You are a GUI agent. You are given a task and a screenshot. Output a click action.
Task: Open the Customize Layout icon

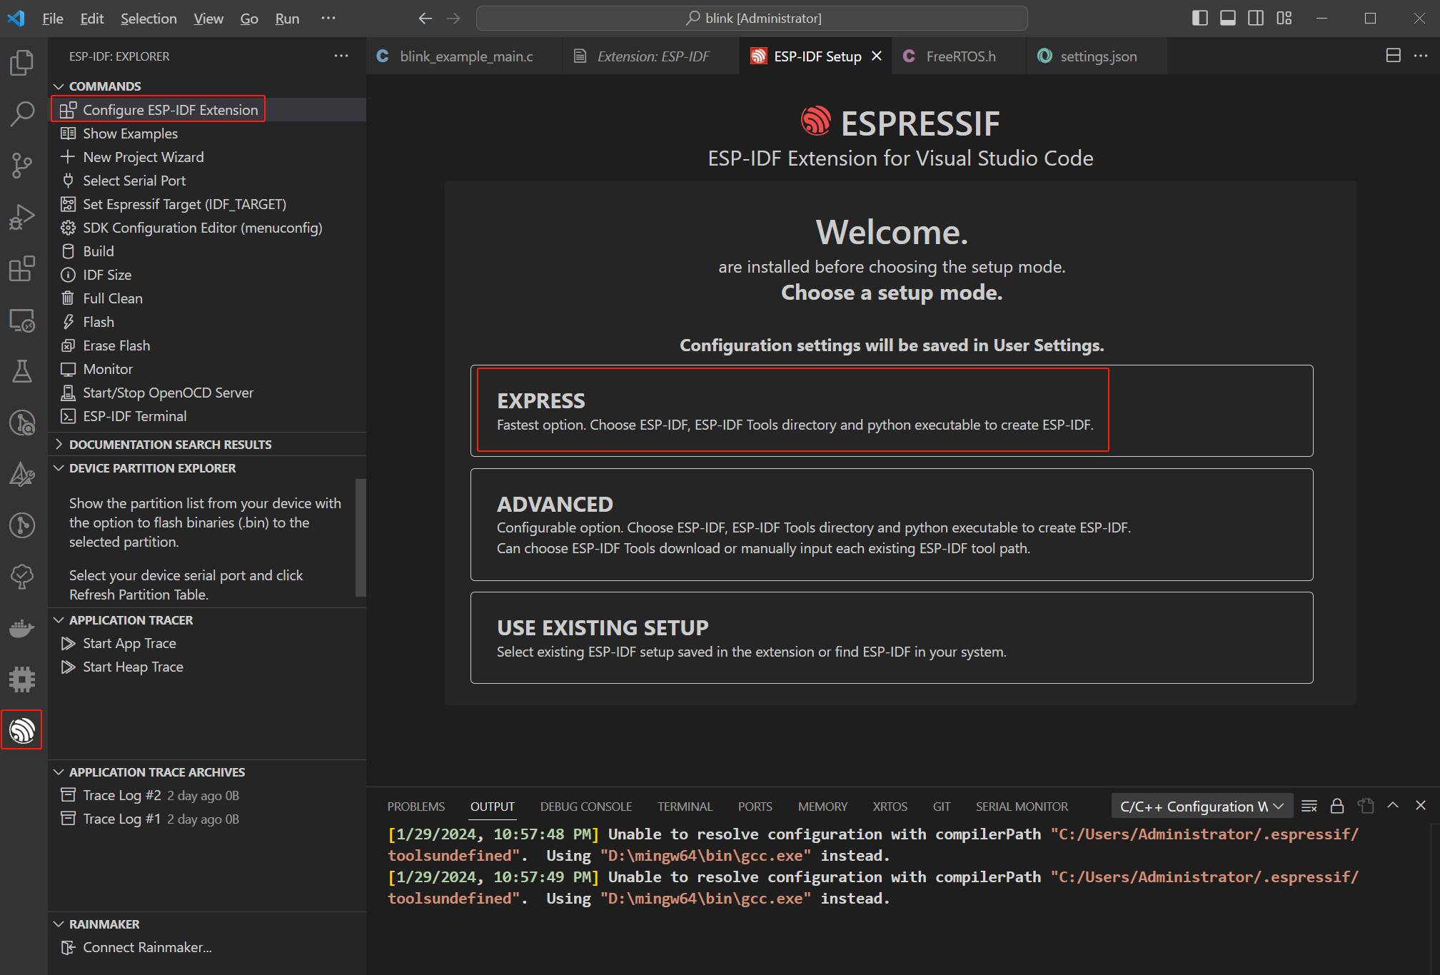(x=1284, y=18)
